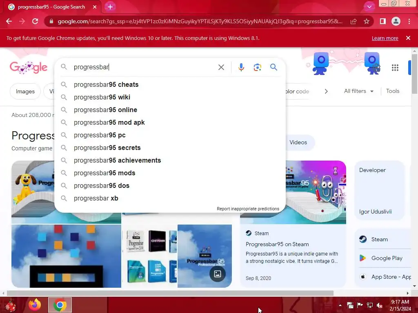Click the scrollbar down arrow
The width and height of the screenshot is (418, 313).
click(x=414, y=286)
